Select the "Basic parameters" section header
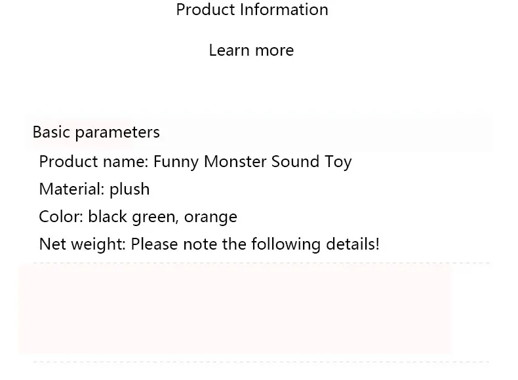 (x=96, y=132)
